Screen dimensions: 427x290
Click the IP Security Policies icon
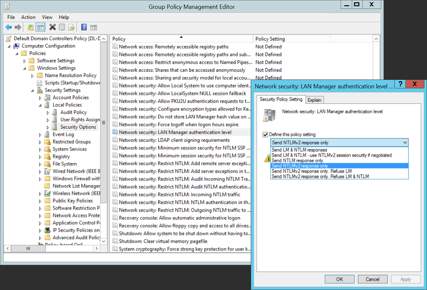pos(47,230)
